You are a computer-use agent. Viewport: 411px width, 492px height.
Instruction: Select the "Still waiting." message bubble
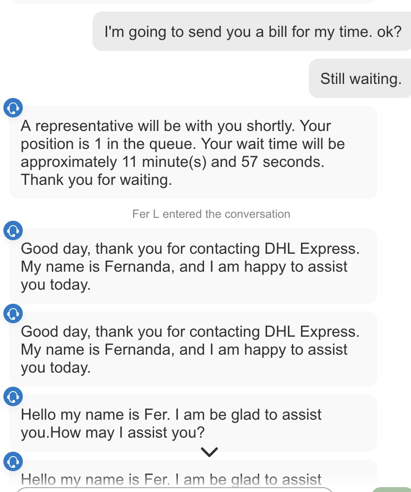[x=360, y=79]
